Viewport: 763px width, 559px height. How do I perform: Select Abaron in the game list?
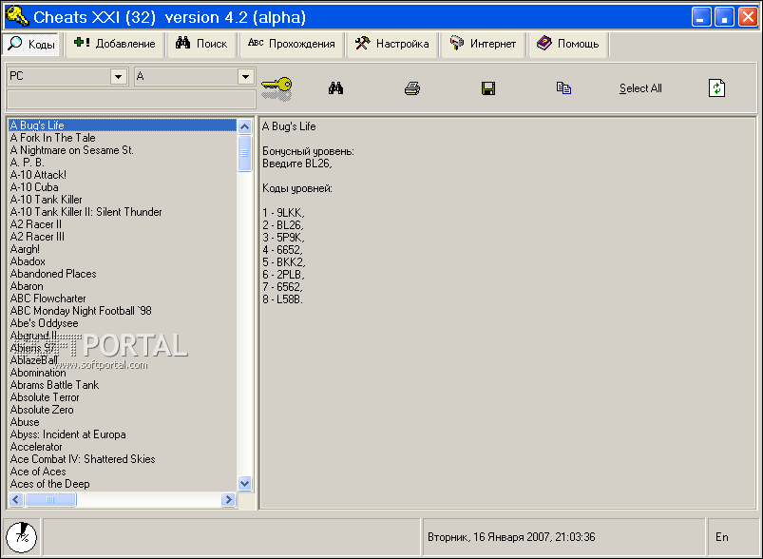point(123,286)
